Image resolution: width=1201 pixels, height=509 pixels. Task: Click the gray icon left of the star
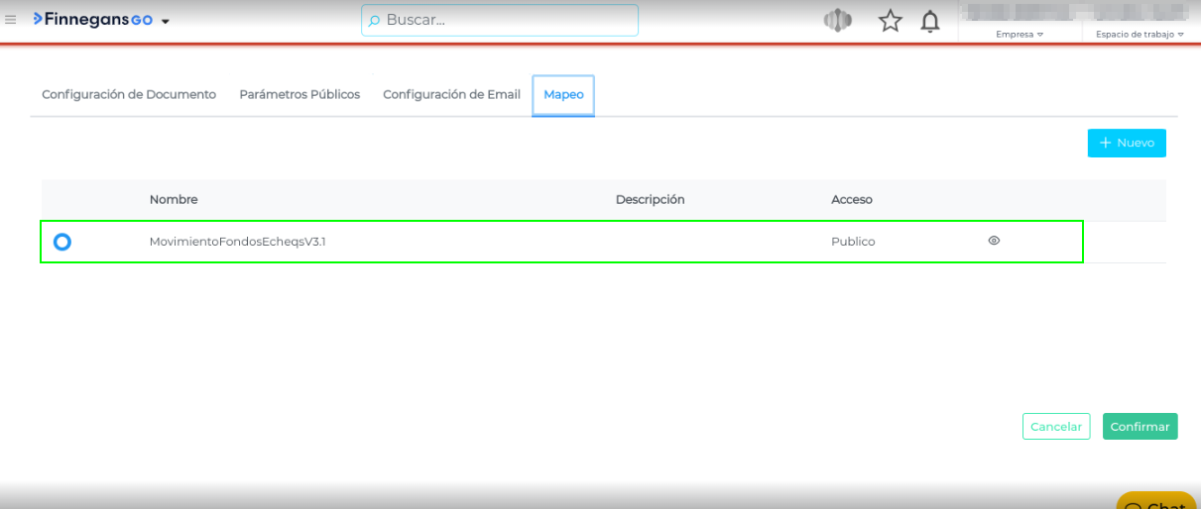pyautogui.click(x=838, y=21)
